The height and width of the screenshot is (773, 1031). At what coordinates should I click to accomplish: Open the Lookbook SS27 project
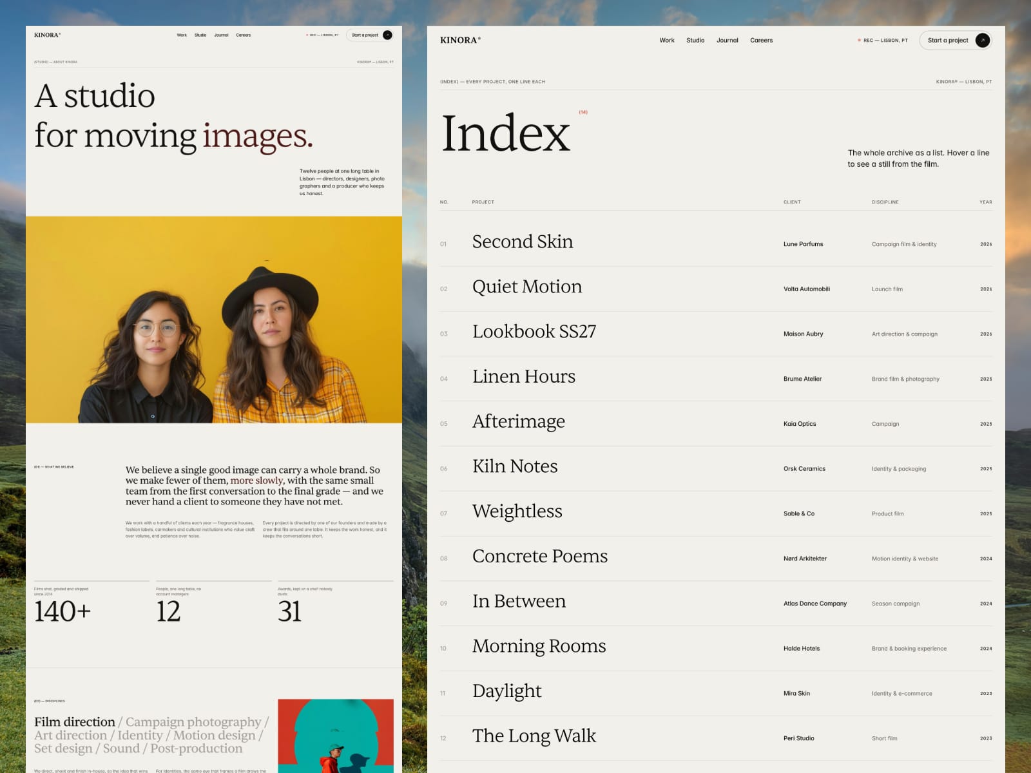pyautogui.click(x=534, y=332)
